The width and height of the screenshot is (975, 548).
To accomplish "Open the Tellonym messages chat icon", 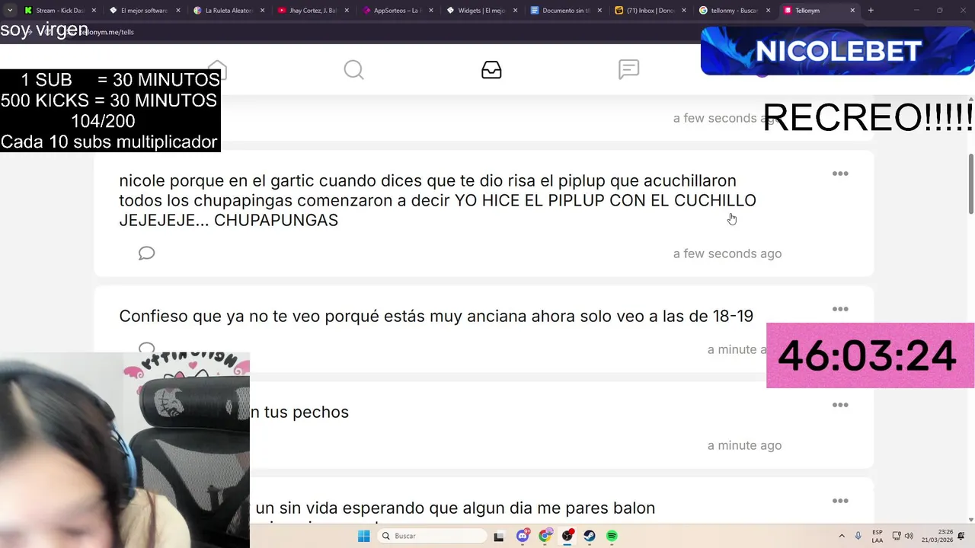I will point(628,70).
